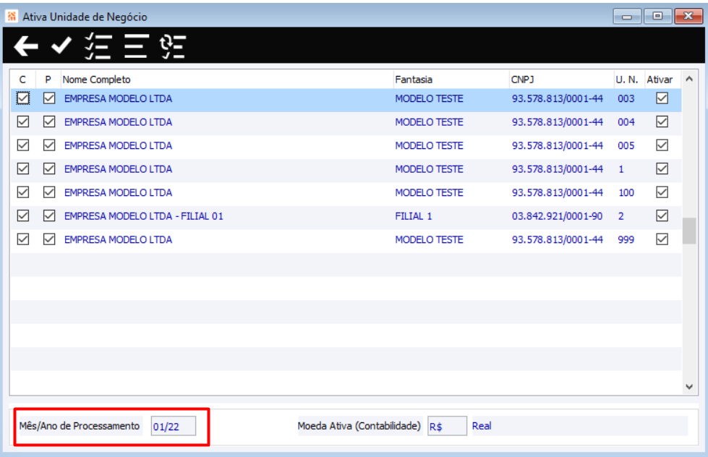This screenshot has width=708, height=457.
Task: Toggle C checkbox for unit 1
Action: 23,169
